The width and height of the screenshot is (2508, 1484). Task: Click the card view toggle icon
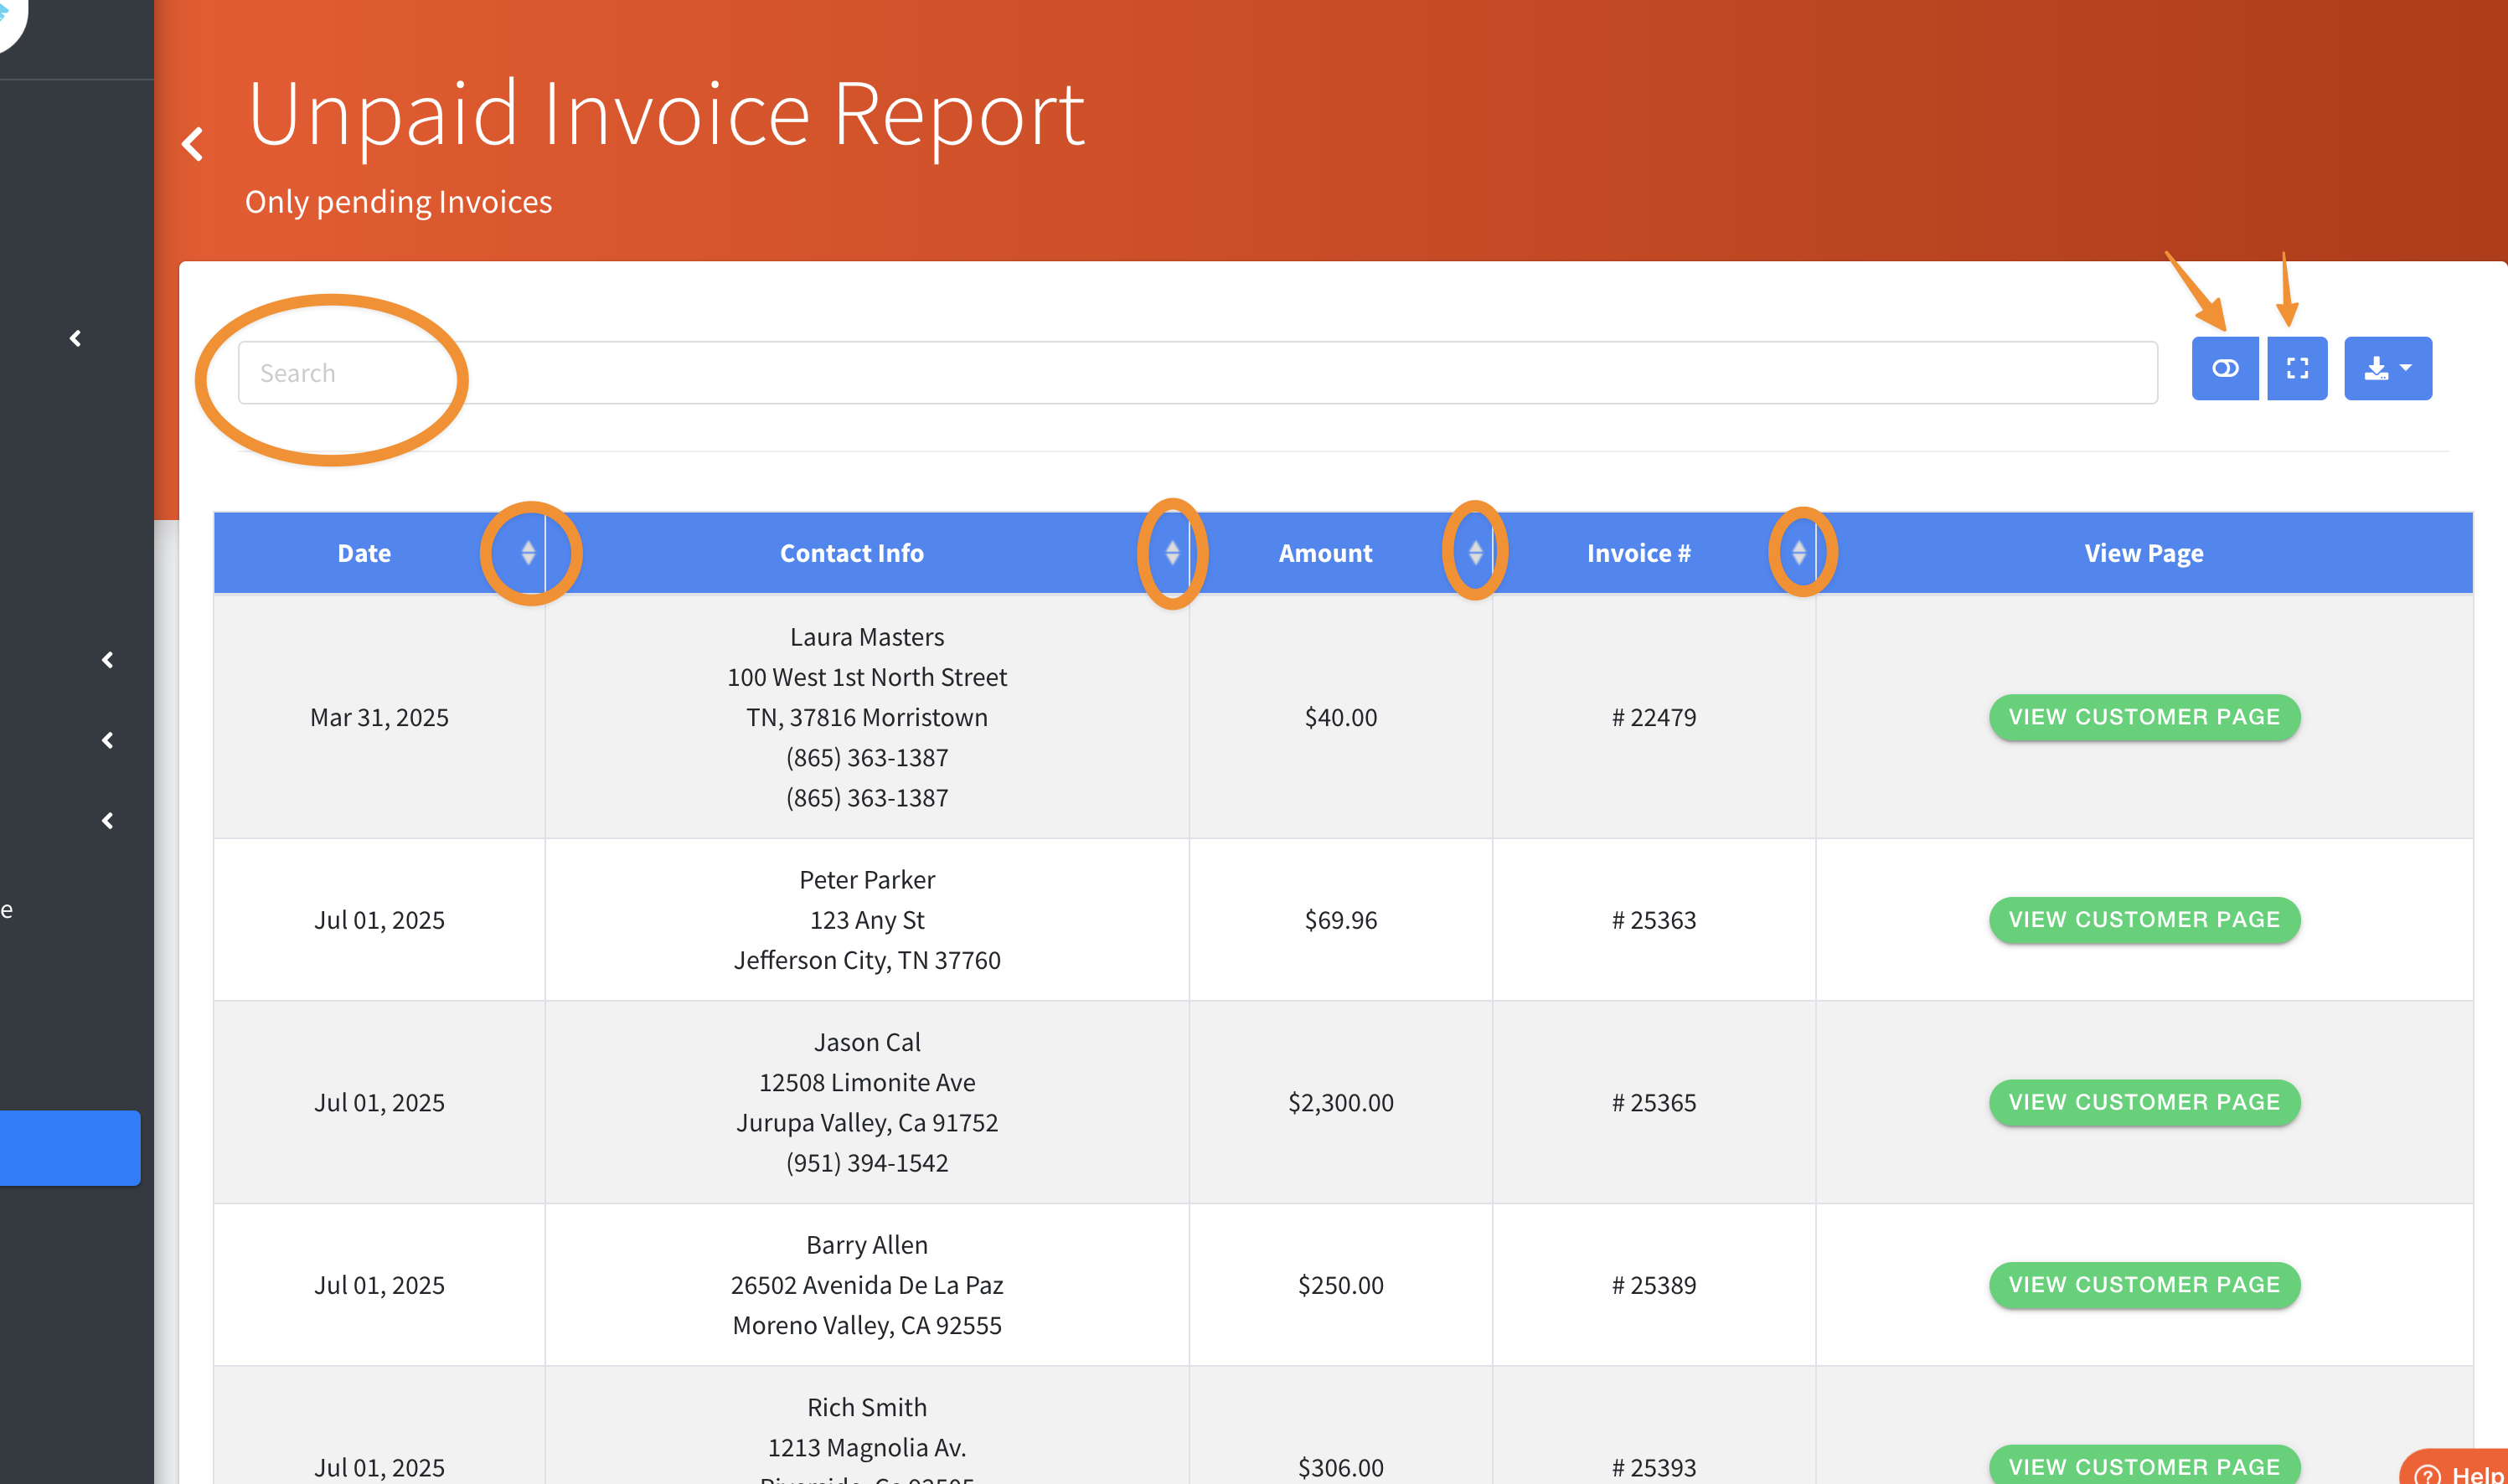(x=2224, y=368)
